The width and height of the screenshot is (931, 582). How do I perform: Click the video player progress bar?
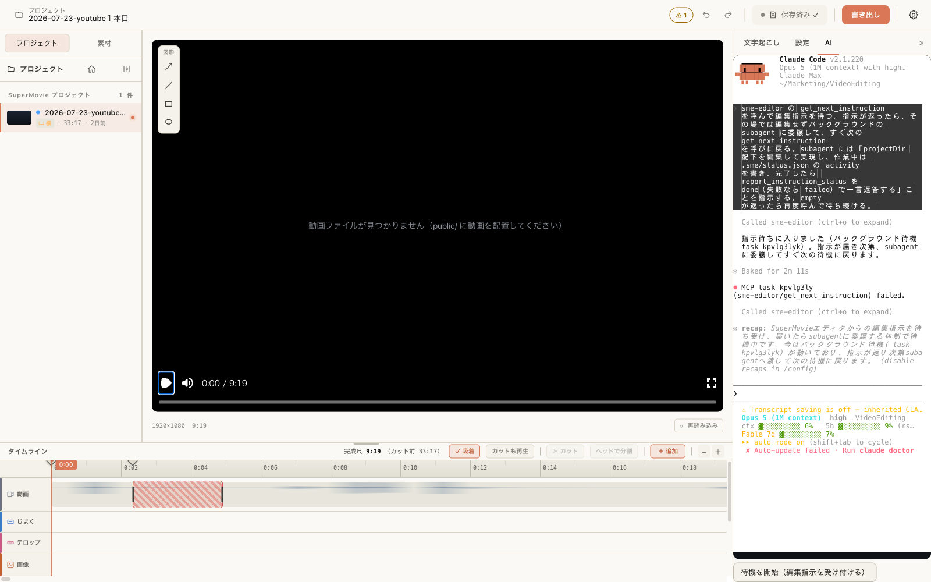(x=437, y=402)
